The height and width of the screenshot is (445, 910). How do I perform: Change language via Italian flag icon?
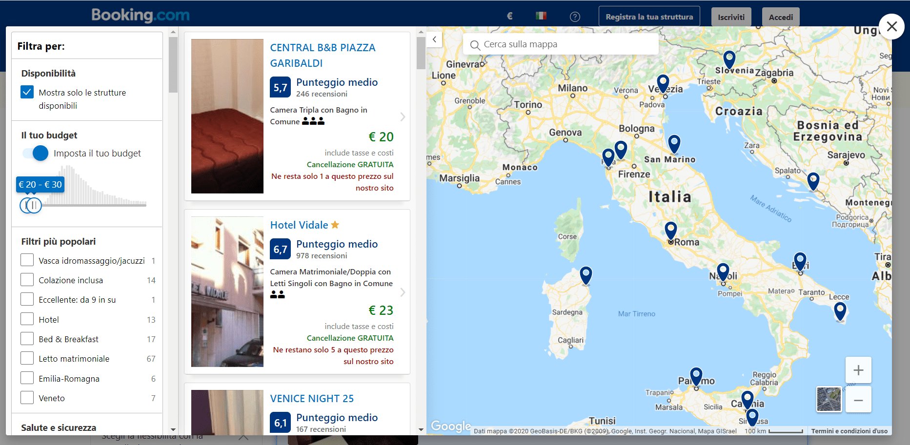(541, 16)
